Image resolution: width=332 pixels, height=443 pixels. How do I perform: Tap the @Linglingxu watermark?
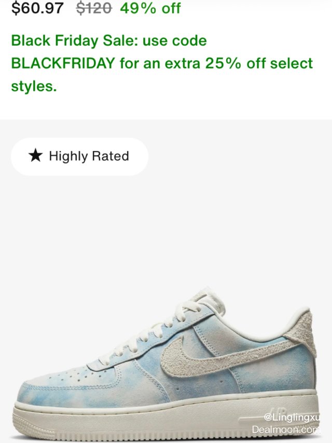[x=292, y=418]
